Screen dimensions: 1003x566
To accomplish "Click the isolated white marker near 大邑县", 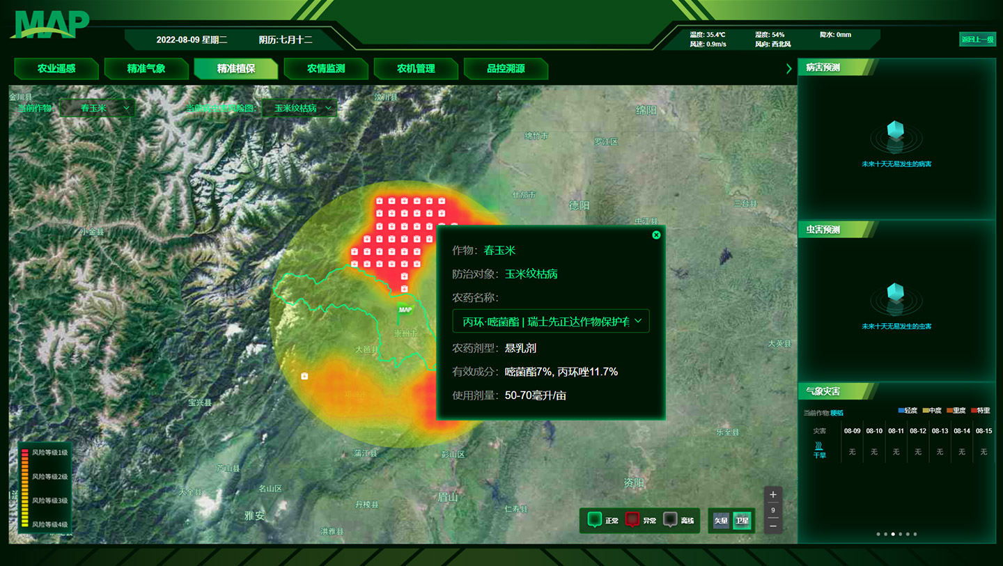I will (x=304, y=376).
